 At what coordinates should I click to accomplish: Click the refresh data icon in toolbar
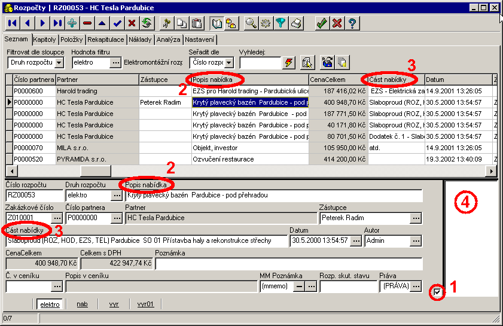coord(147,23)
